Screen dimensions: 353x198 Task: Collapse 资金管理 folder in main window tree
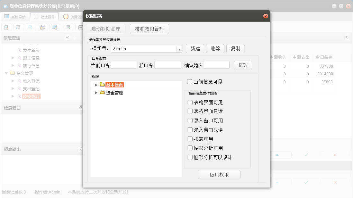[x=6, y=73]
